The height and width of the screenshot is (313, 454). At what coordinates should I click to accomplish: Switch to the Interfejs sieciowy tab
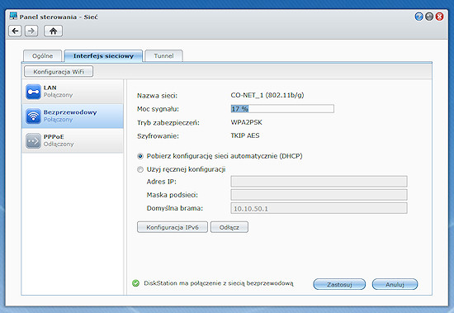[103, 56]
